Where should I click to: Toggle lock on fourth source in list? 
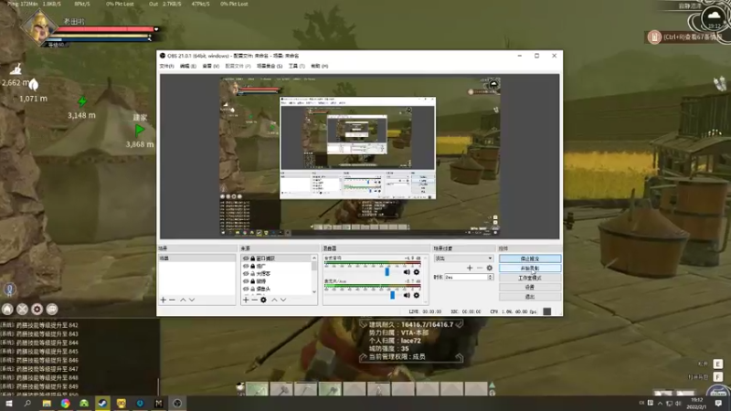pos(253,281)
